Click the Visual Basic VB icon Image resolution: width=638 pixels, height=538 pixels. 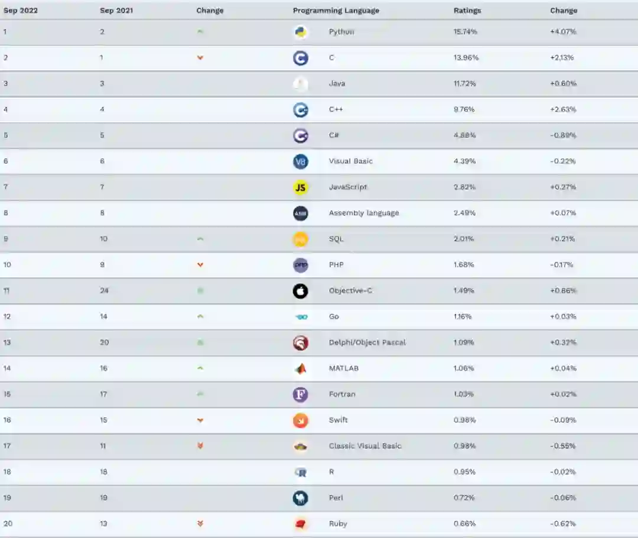tap(301, 161)
